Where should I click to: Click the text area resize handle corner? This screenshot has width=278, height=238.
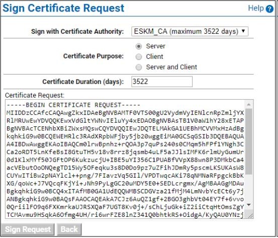[250, 216]
